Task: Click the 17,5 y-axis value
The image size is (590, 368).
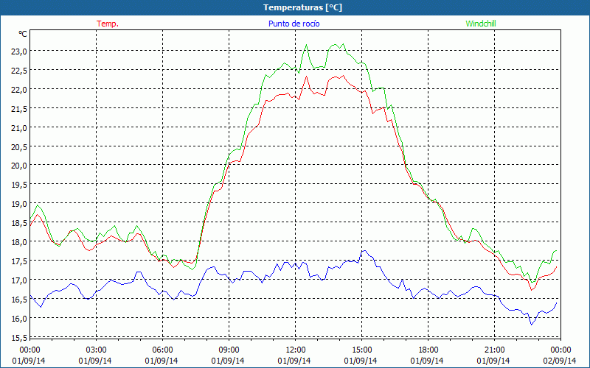Action: click(19, 261)
